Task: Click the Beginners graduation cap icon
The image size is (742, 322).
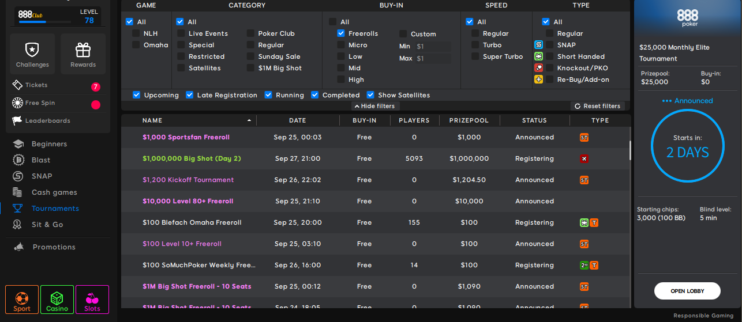Action: point(18,144)
